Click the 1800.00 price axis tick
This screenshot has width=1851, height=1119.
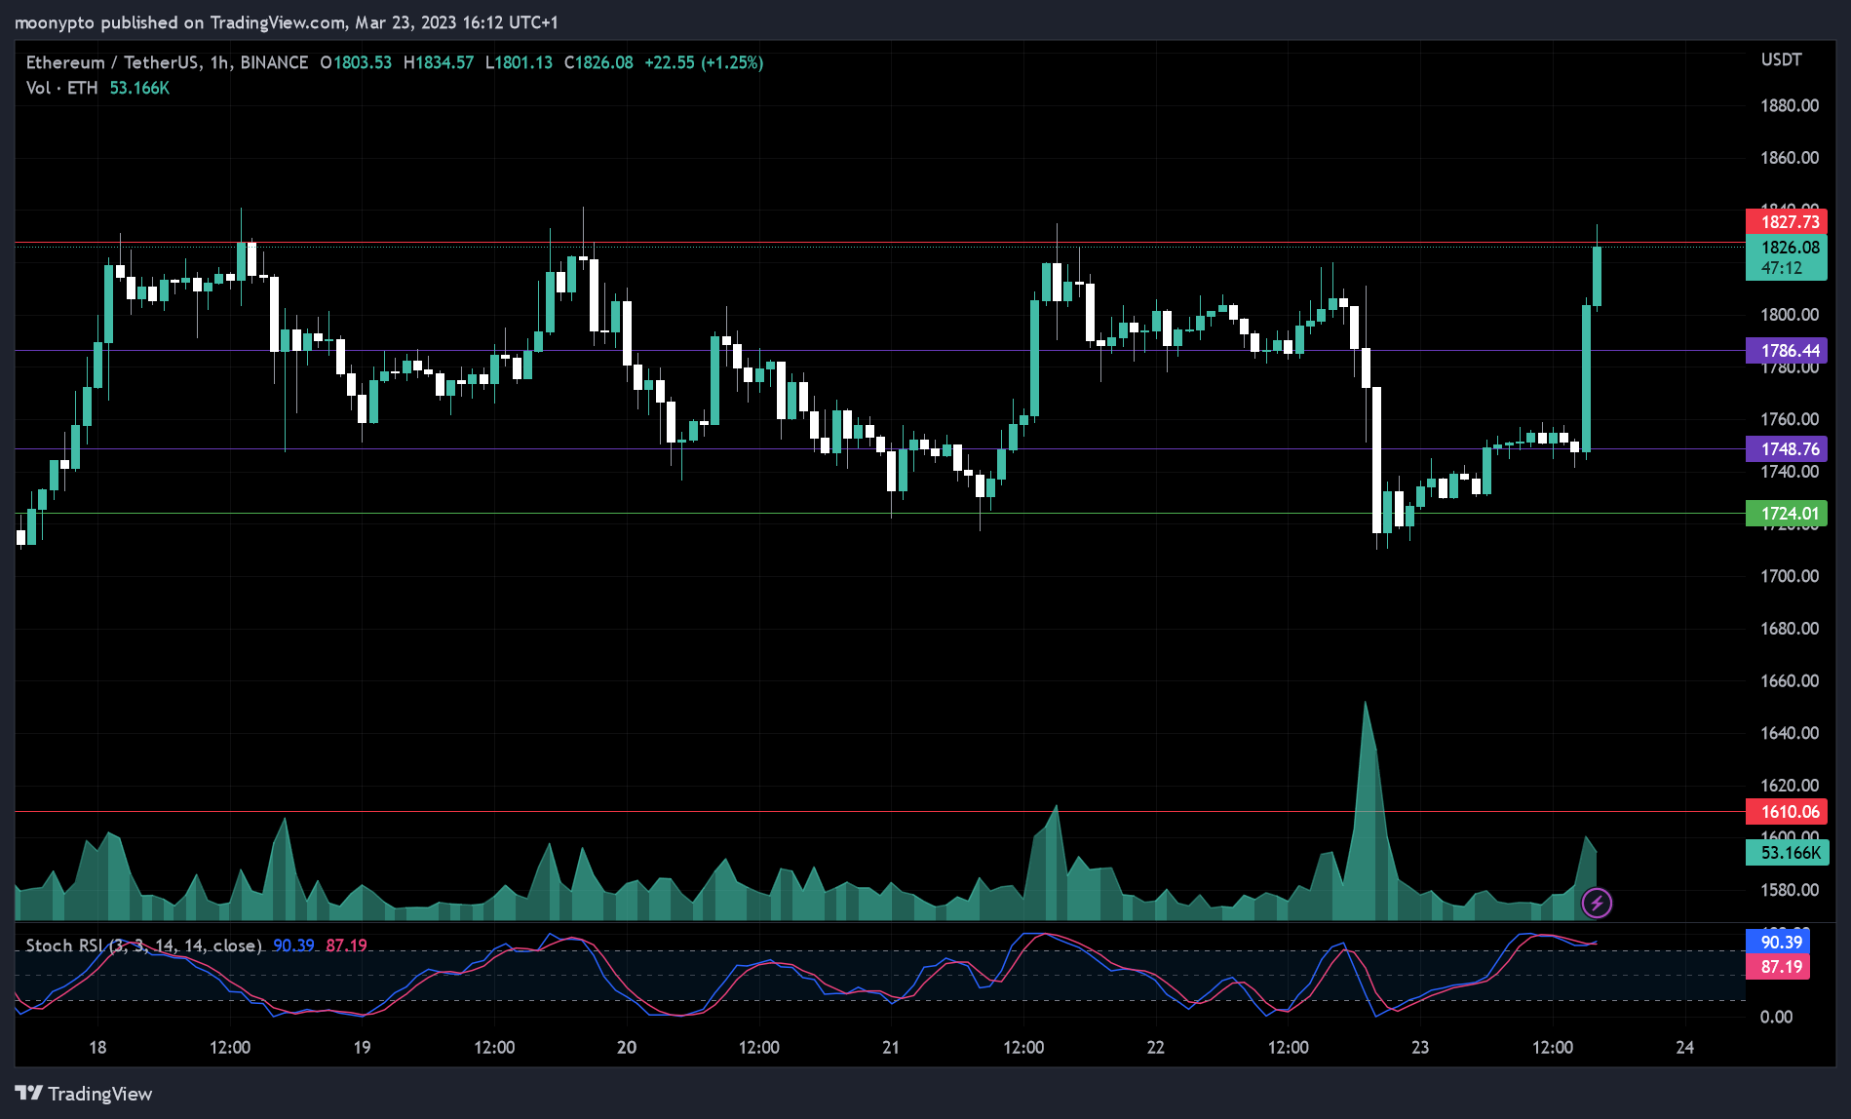[x=1790, y=314]
